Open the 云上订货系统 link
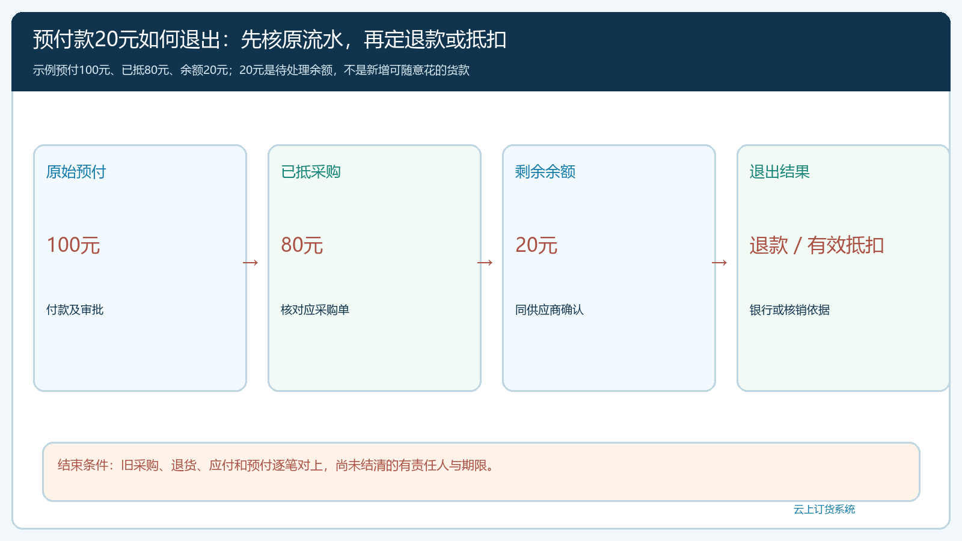This screenshot has width=962, height=541. tap(824, 510)
